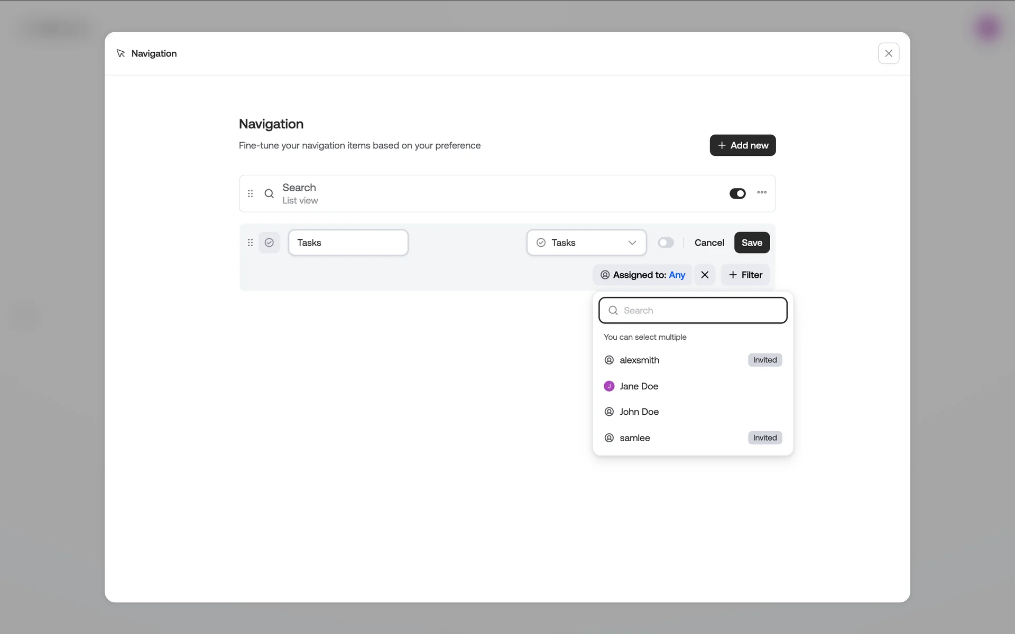
Task: Click the checkmark icon button beside the Tasks name field
Action: 269,243
